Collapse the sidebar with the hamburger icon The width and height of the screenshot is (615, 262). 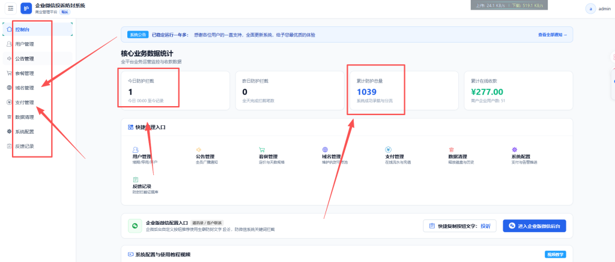coord(11,8)
